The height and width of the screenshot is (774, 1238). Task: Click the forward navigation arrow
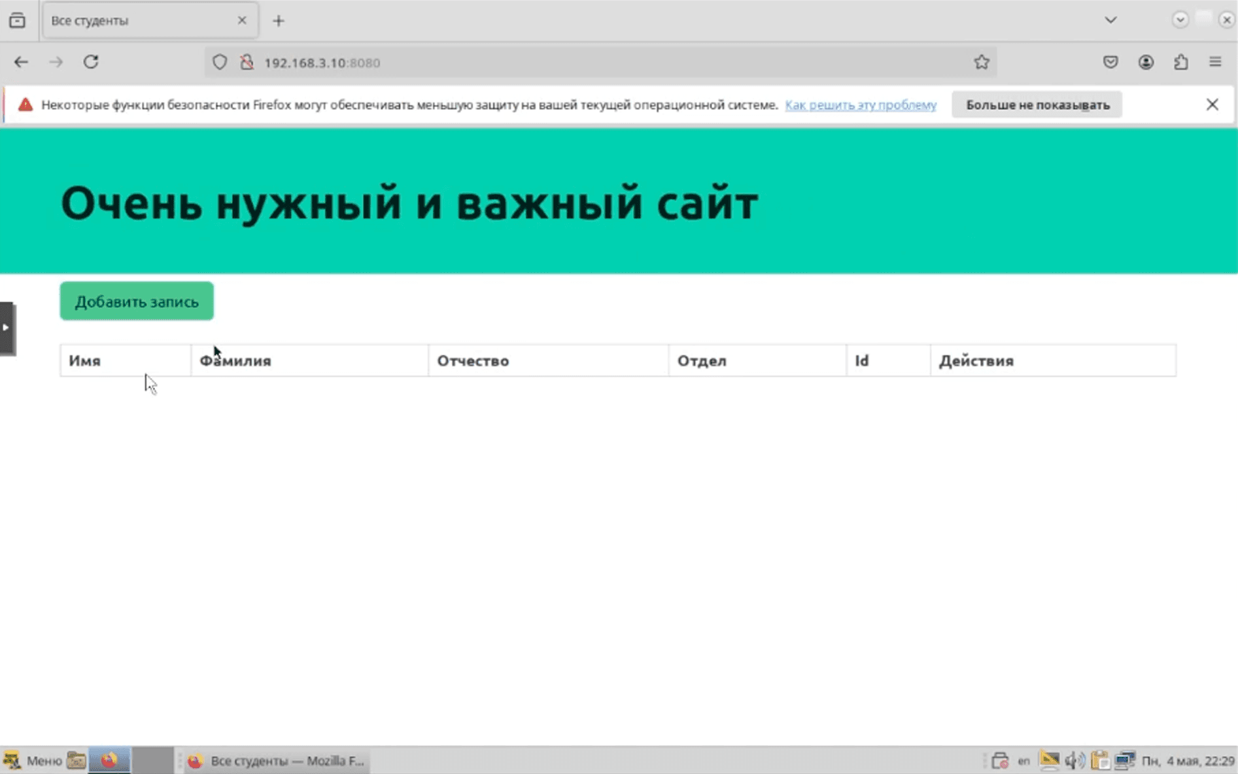[x=56, y=62]
